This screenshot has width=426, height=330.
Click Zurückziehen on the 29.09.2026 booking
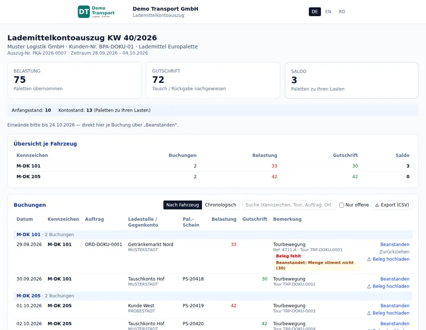coord(394,252)
